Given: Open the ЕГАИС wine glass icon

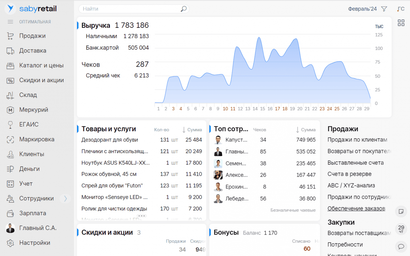Looking at the screenshot, I should pos(11,124).
